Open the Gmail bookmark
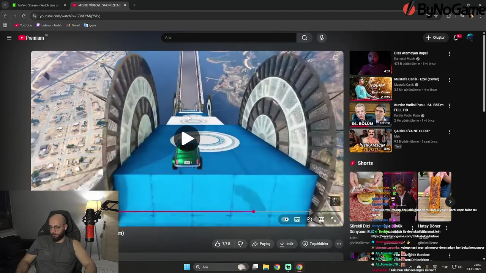Image resolution: width=486 pixels, height=273 pixels. (x=73, y=25)
